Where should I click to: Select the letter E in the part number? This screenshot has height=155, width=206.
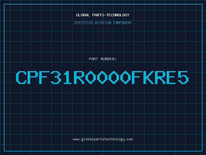pyautogui.click(x=171, y=77)
